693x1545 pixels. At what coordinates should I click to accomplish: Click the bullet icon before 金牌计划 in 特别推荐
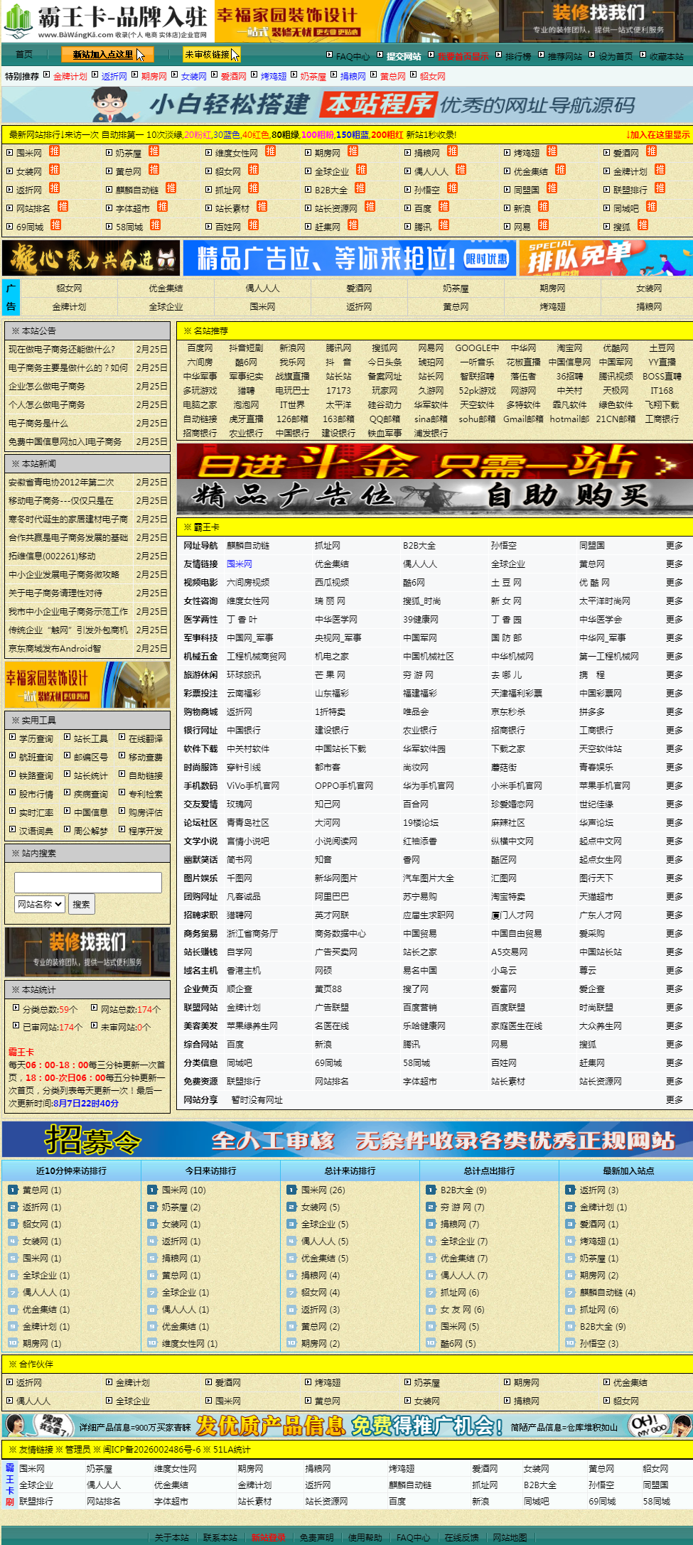coord(47,75)
